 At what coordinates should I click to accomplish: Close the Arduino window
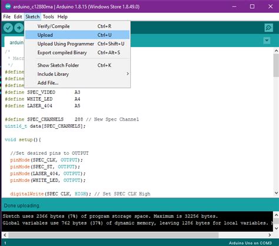pyautogui.click(x=270, y=6)
